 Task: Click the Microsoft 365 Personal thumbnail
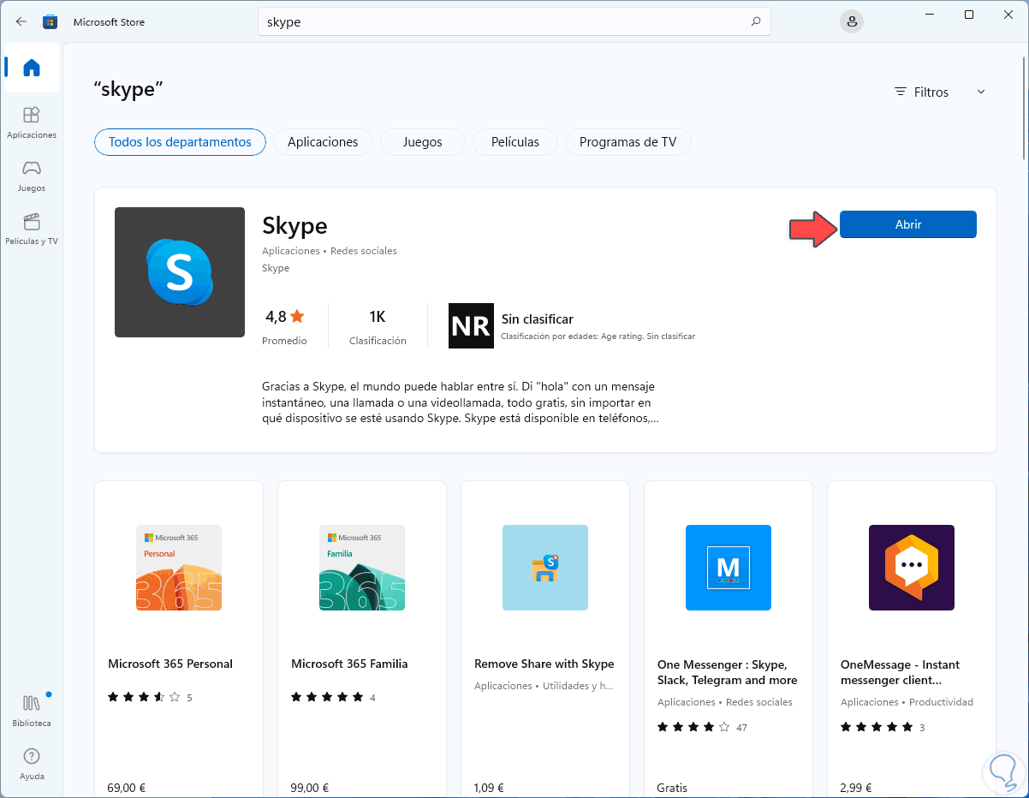(179, 568)
